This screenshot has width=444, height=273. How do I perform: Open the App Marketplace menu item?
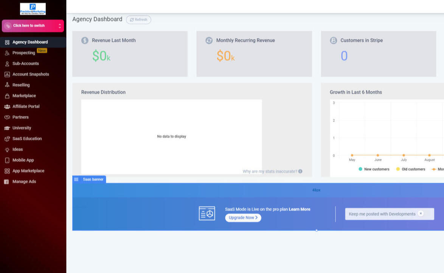point(28,171)
